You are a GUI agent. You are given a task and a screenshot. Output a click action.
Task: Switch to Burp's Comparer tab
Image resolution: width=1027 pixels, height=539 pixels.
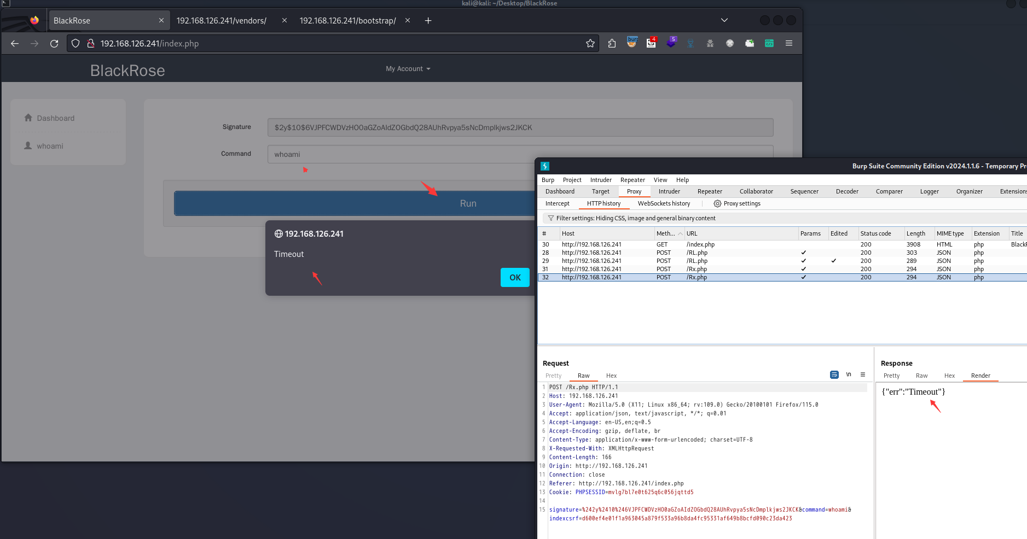click(889, 191)
